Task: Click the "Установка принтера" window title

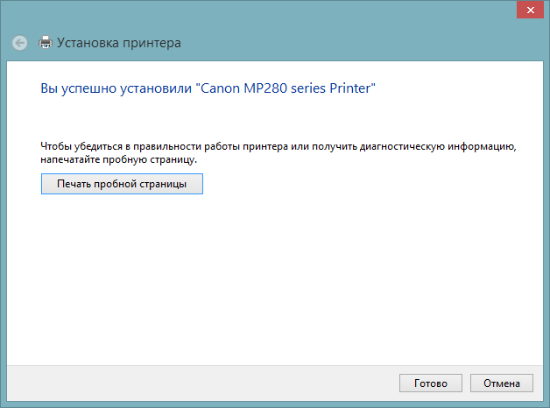Action: [x=119, y=42]
